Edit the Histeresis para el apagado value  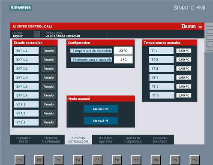(x=123, y=59)
